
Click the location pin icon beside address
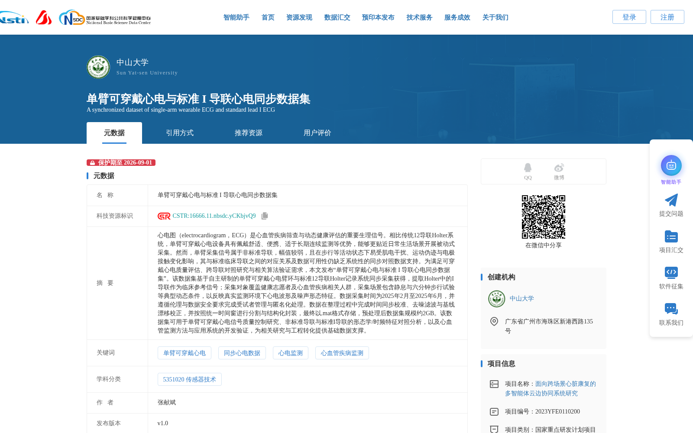tap(494, 321)
